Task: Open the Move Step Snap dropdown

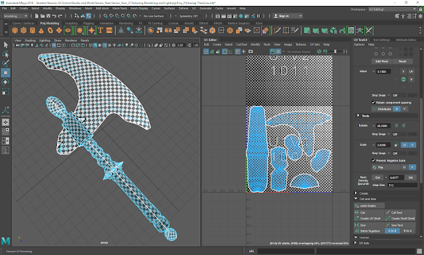Action: point(389,95)
